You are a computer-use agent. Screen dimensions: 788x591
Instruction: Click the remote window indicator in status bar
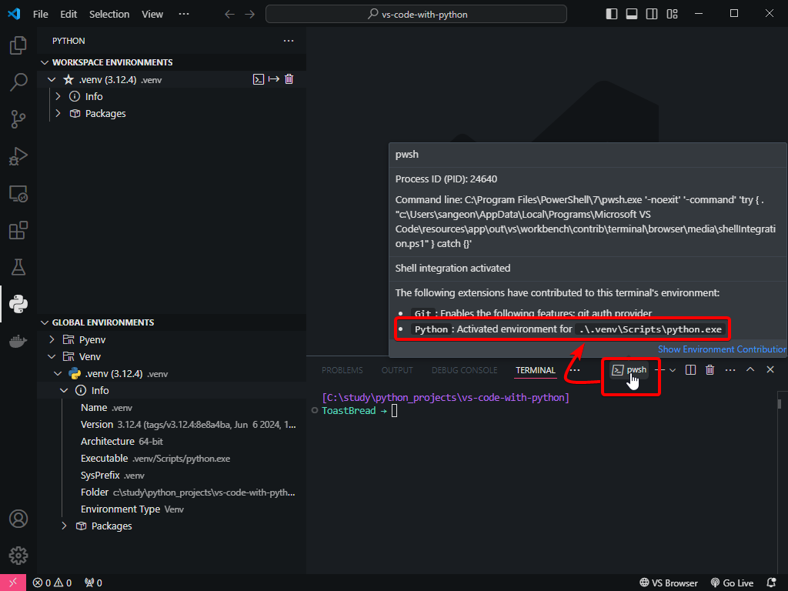[13, 583]
